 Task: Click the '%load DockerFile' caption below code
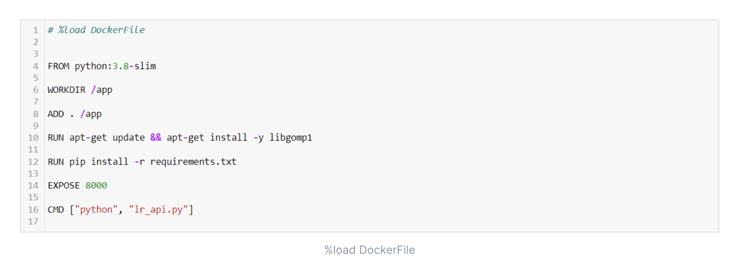point(370,250)
